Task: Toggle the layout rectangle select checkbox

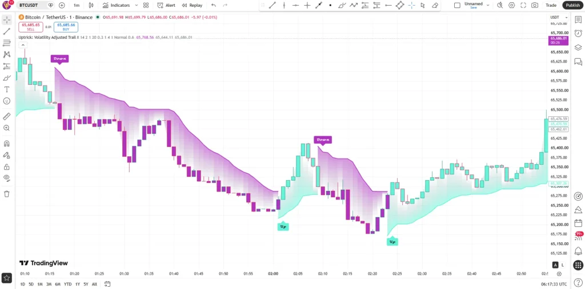Action: point(457,5)
